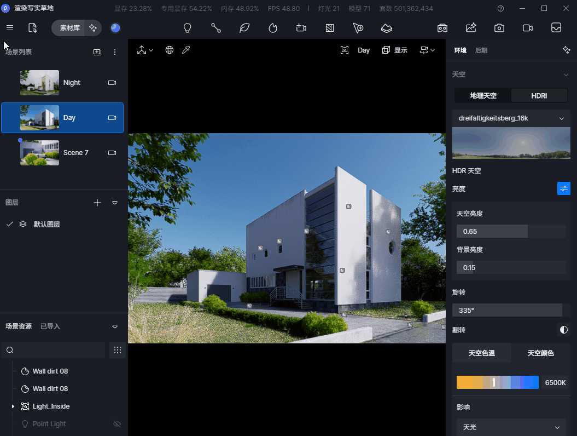Screen dimensions: 577x436
Task: Click the HDRI sky preview image
Action: tap(511, 143)
